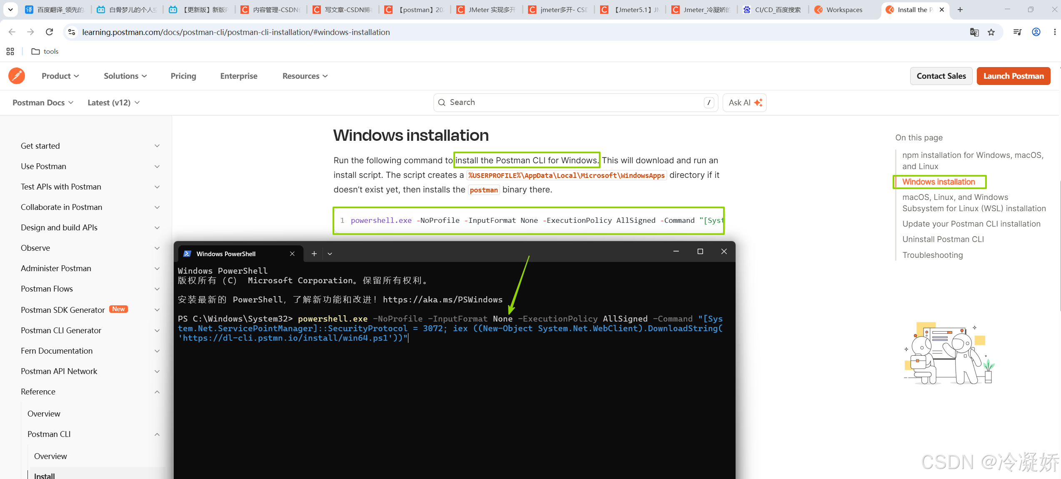Jump to Update your Postman CLI installation
Image resolution: width=1061 pixels, height=479 pixels.
(971, 224)
